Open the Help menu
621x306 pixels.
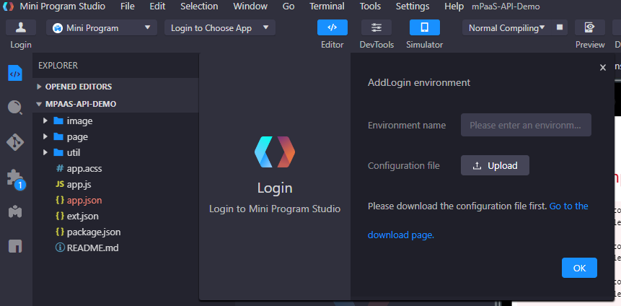(x=454, y=6)
